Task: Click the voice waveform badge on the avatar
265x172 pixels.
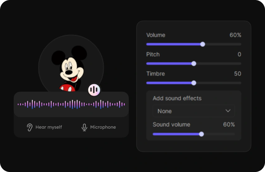Action: click(x=94, y=90)
